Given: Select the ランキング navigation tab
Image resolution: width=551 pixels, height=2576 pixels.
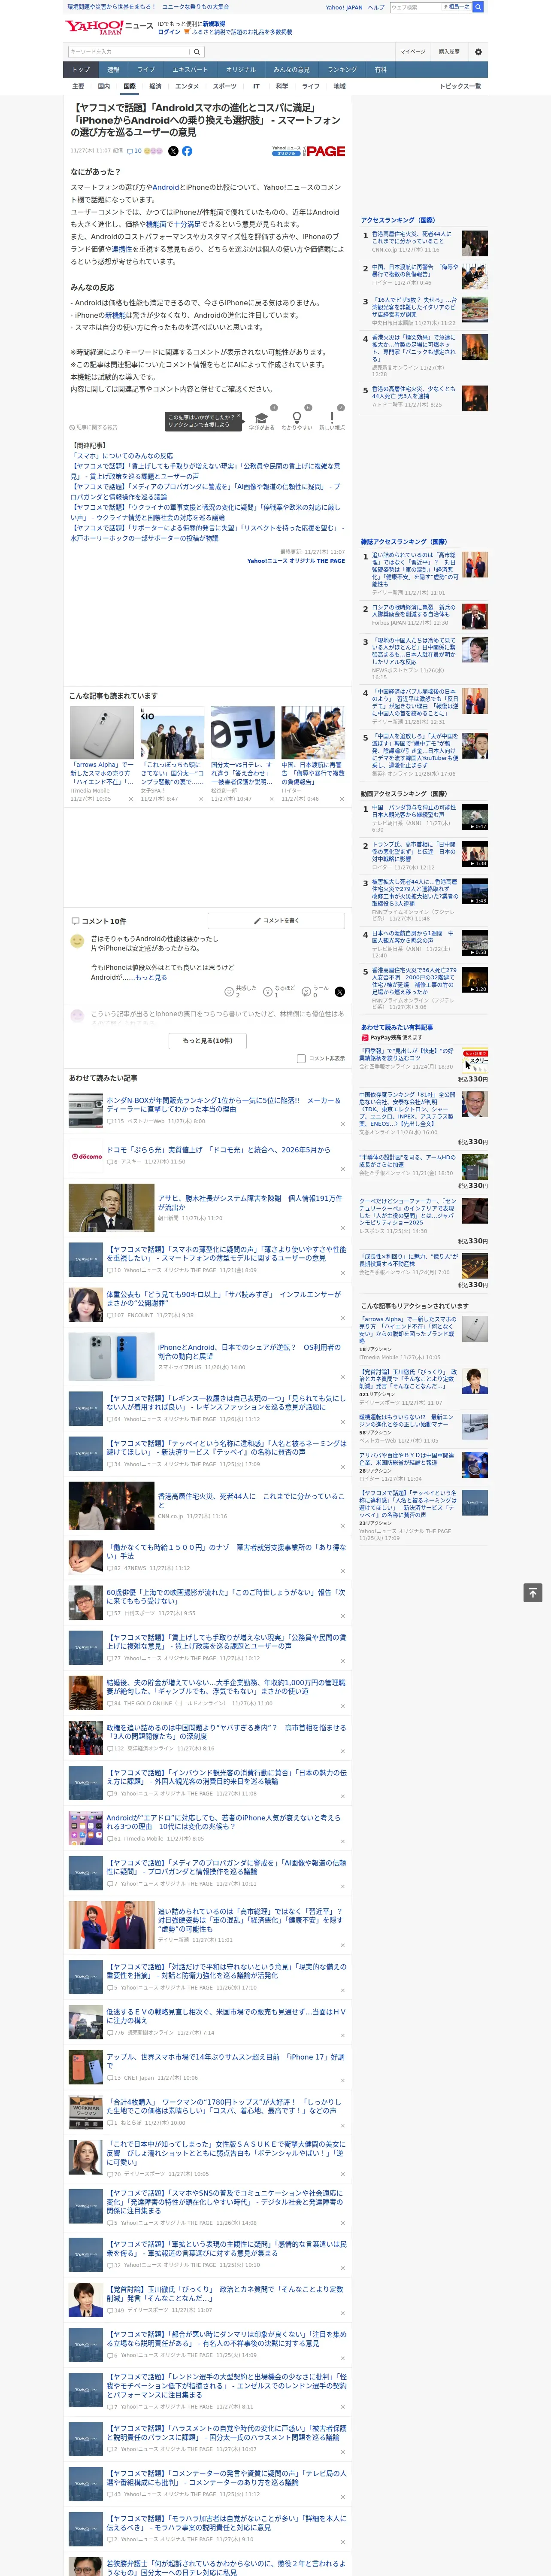Looking at the screenshot, I should pyautogui.click(x=342, y=70).
